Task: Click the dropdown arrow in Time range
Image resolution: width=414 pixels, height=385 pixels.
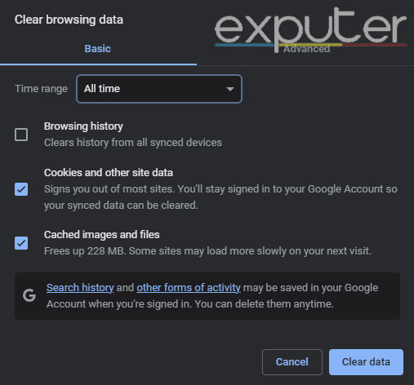Action: coord(230,89)
